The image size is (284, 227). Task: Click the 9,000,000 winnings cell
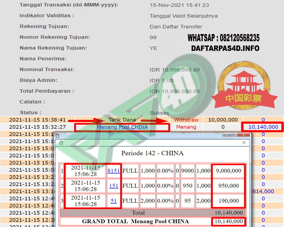pos(228,171)
